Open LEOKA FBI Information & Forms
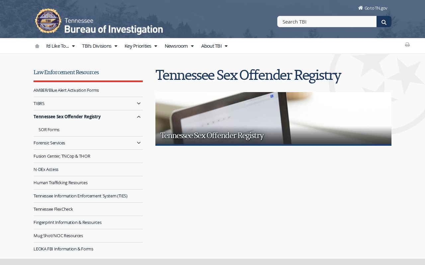The height and width of the screenshot is (265, 425). pos(63,249)
